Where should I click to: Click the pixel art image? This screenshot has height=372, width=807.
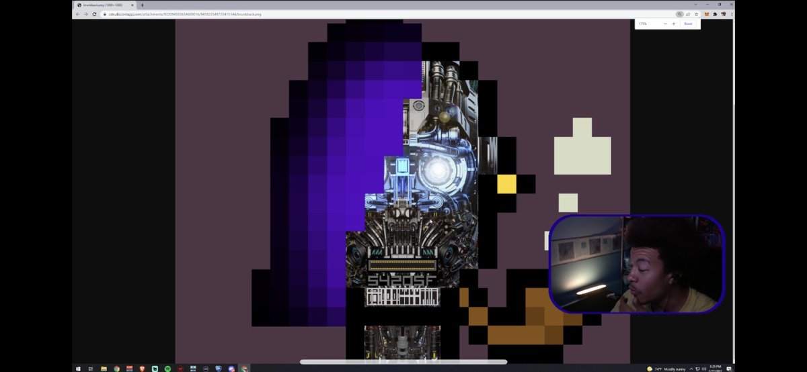[402, 191]
